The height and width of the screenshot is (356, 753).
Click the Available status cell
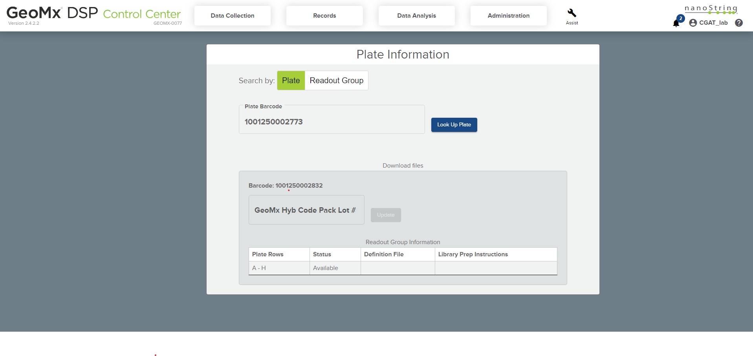[x=335, y=268]
